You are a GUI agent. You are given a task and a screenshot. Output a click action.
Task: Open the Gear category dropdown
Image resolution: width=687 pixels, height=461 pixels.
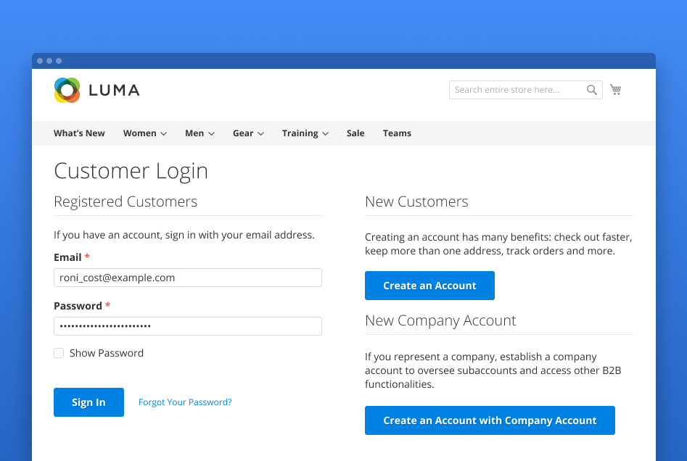(x=248, y=133)
